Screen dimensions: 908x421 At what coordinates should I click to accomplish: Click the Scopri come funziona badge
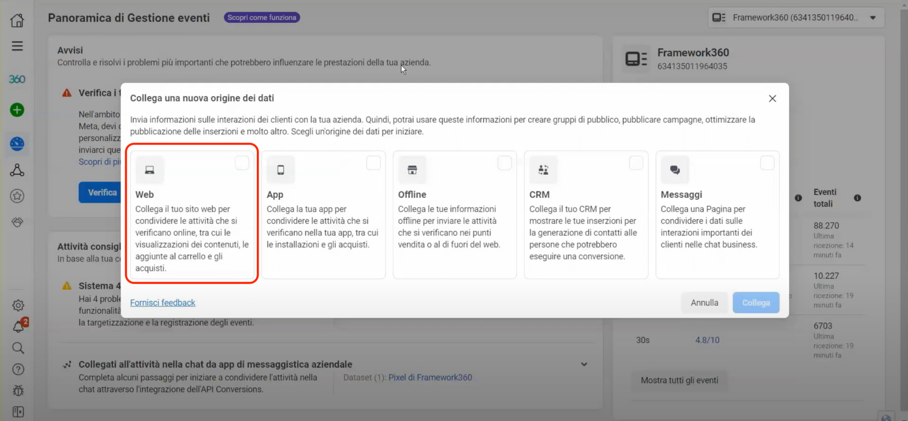pos(262,17)
